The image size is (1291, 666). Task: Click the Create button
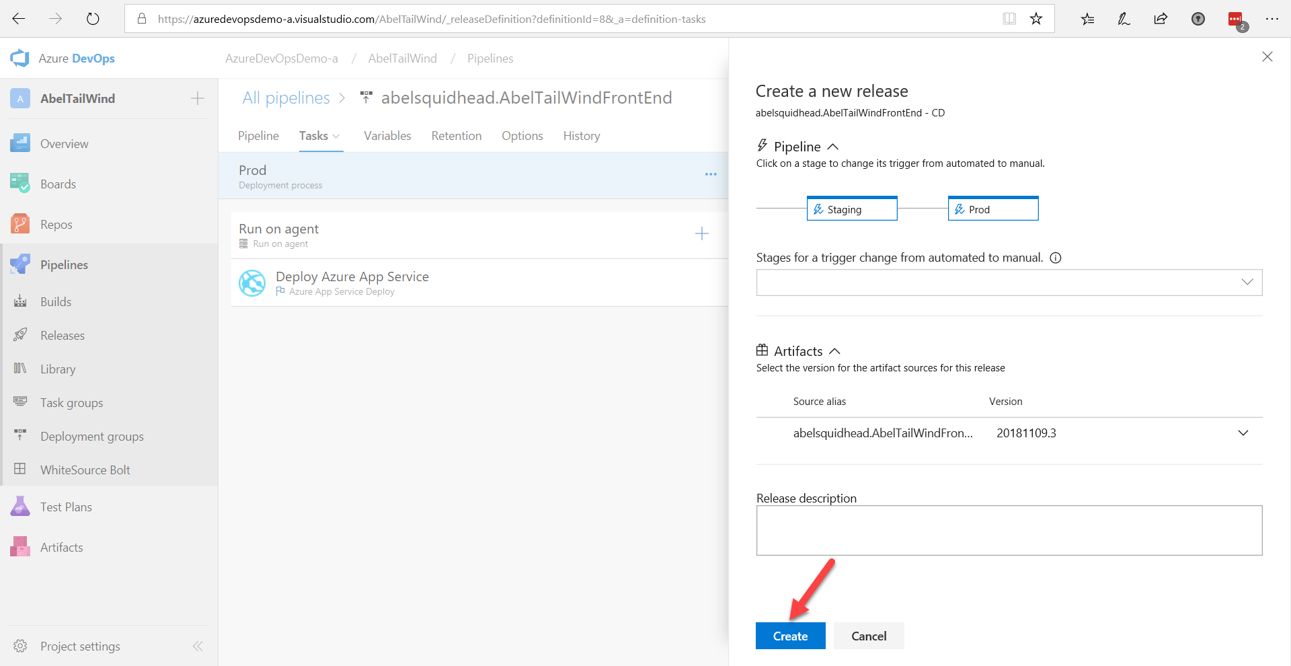click(791, 636)
